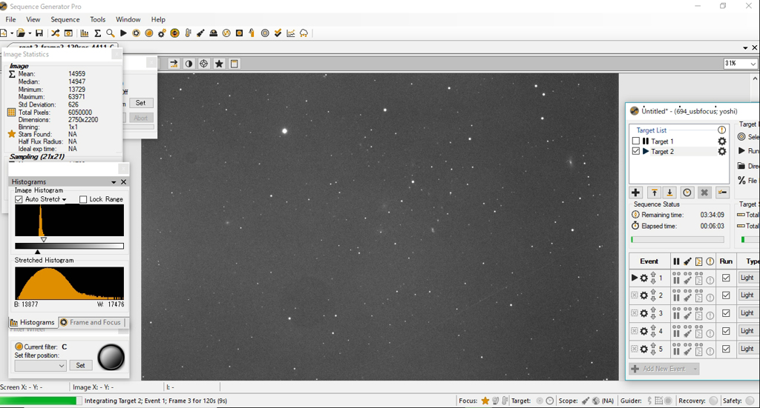
Task: Open the line graph toolbar icon
Action: pos(291,33)
